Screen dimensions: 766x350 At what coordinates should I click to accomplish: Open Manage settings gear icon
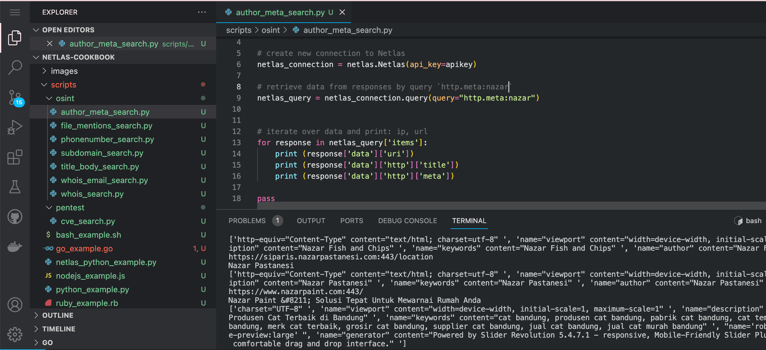(x=15, y=334)
